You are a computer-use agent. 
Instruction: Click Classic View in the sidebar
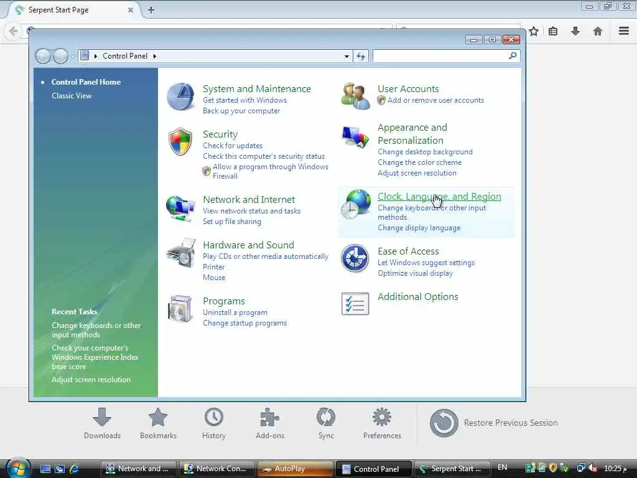72,96
